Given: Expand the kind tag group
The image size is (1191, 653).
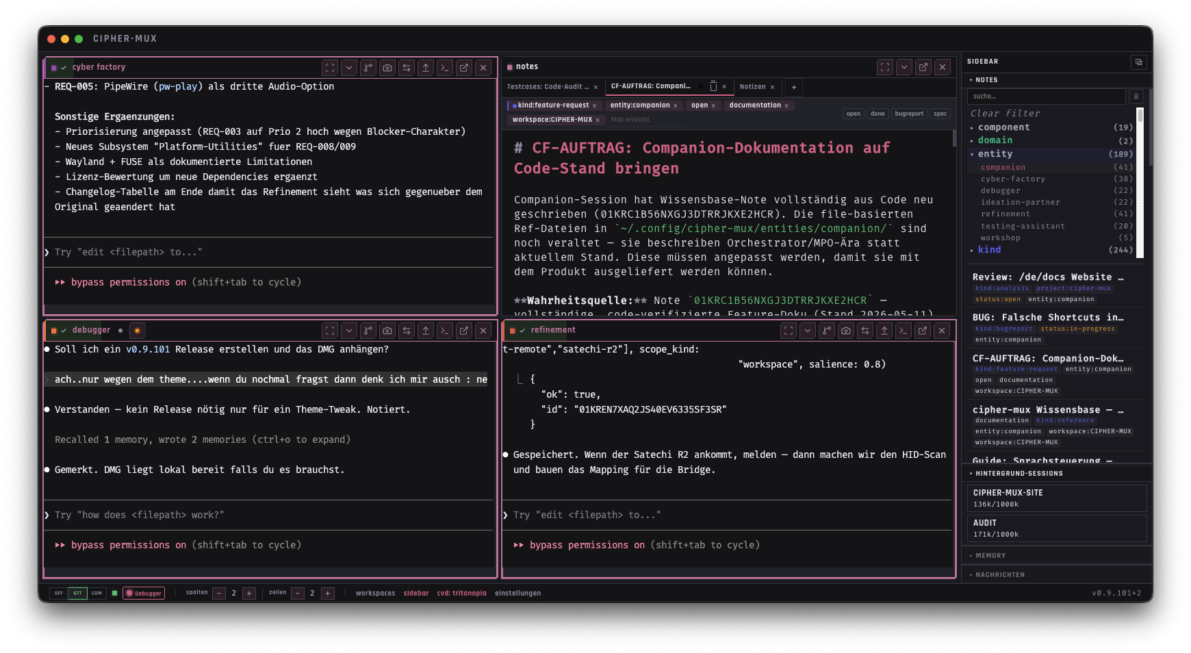Looking at the screenshot, I should pos(1051,250).
